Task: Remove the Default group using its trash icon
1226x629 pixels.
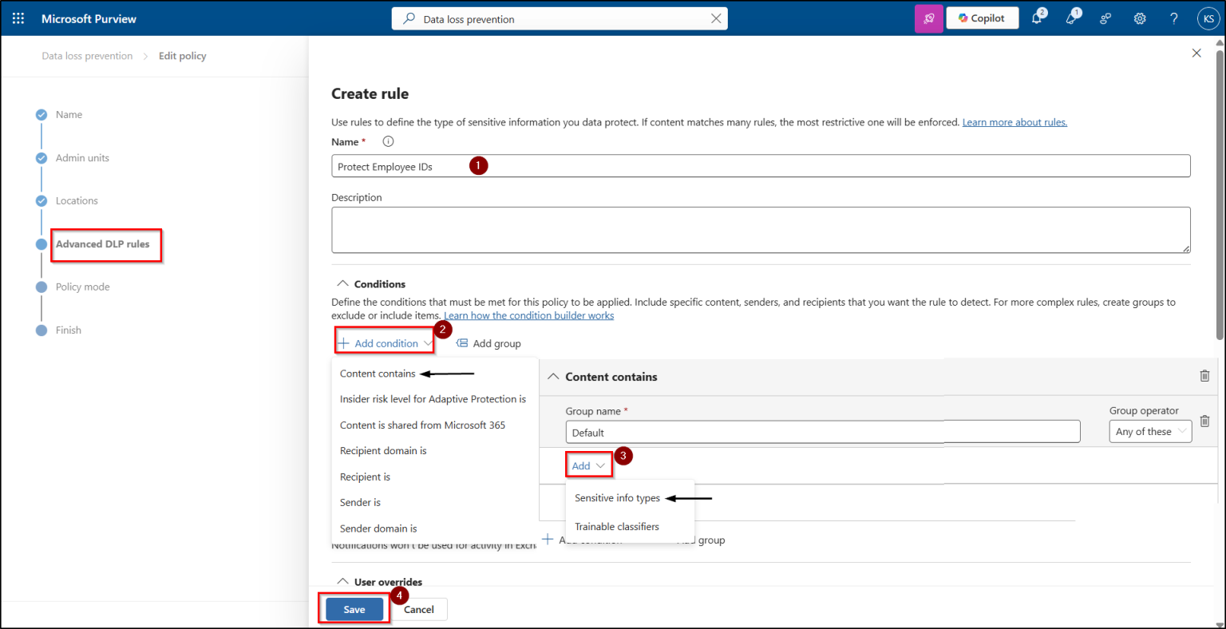Action: click(1205, 421)
